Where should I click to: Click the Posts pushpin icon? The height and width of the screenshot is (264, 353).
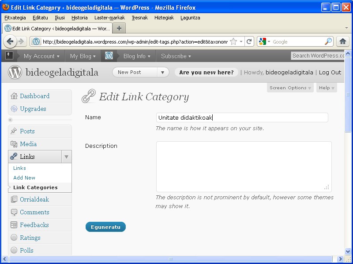[14, 131]
